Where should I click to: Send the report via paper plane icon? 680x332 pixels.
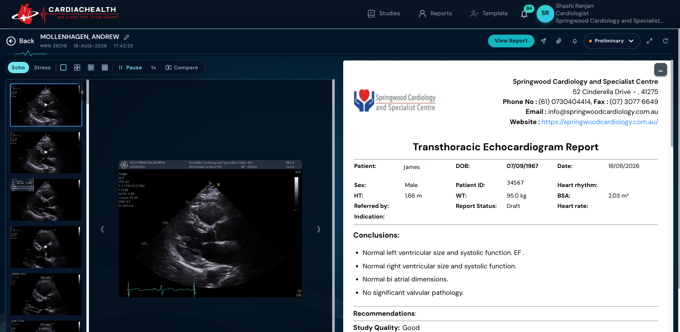click(x=543, y=41)
